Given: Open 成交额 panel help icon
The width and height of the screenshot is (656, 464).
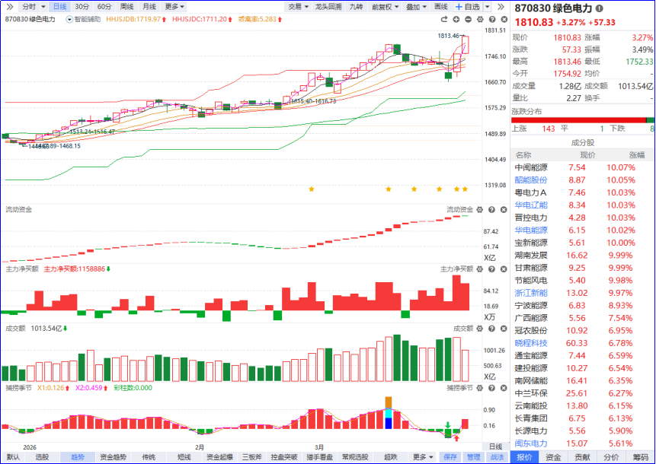Looking at the screenshot, I should [492, 329].
